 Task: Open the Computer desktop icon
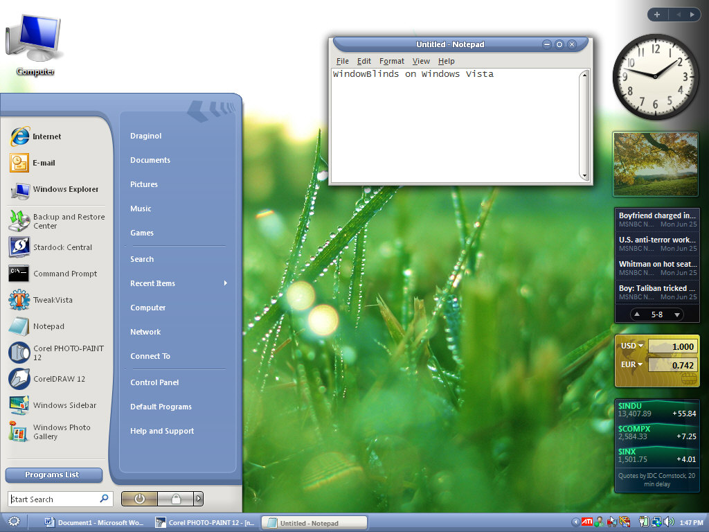click(34, 44)
